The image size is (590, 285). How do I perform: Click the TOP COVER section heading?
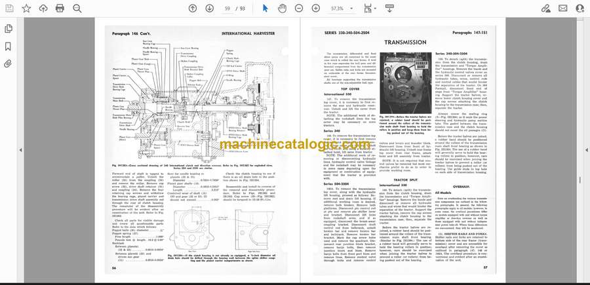(x=350, y=89)
